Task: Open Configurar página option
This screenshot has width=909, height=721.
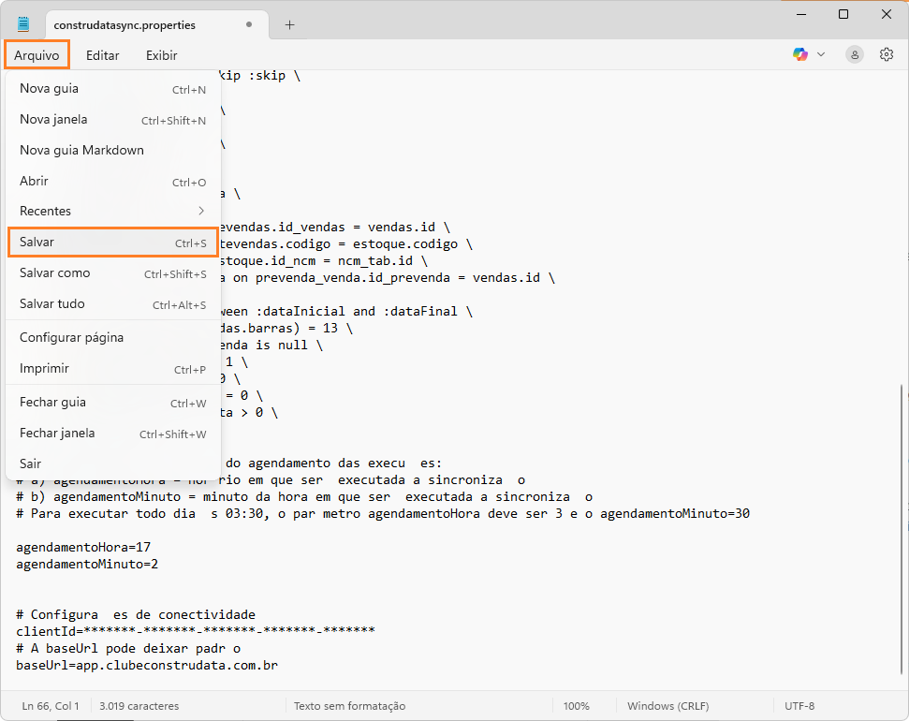Action: point(113,338)
